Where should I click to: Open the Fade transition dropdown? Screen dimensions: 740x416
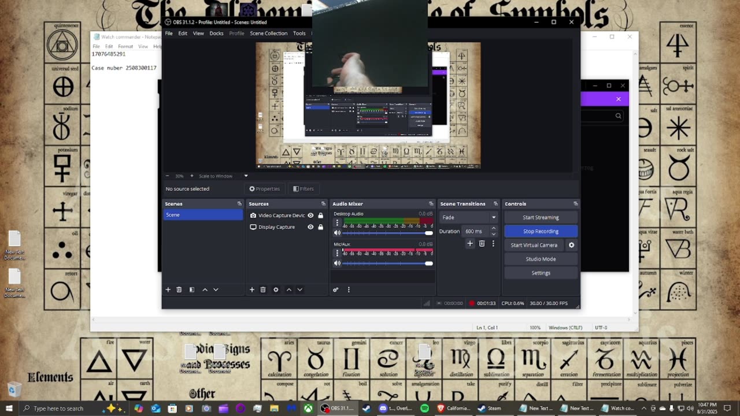(469, 217)
